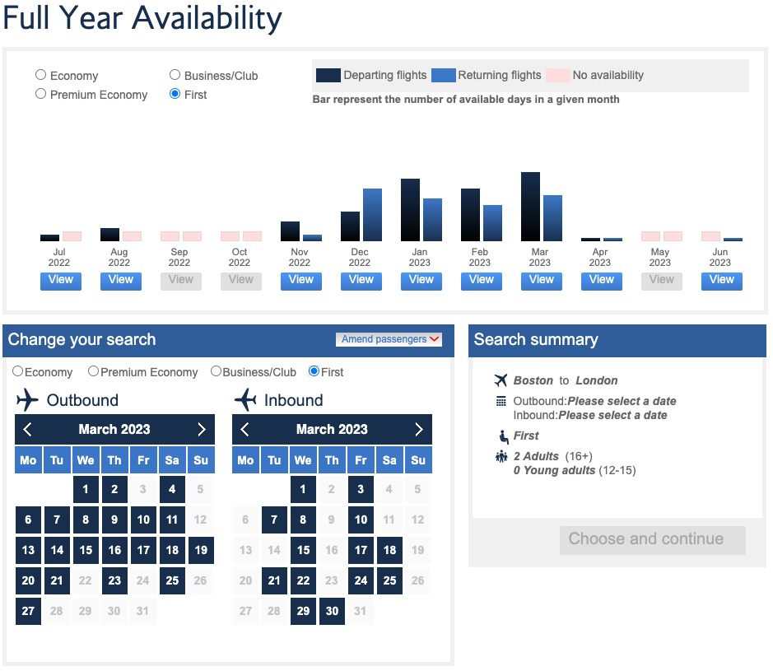Enable Business/Club under Change your search
773x671 pixels.
point(215,371)
